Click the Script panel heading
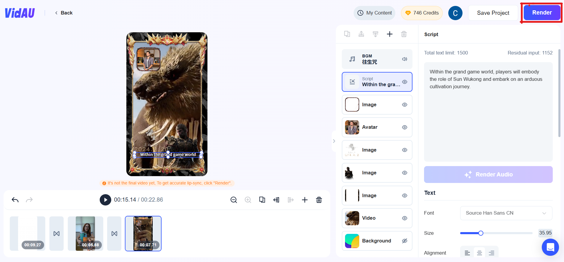The width and height of the screenshot is (564, 262). pos(431,34)
